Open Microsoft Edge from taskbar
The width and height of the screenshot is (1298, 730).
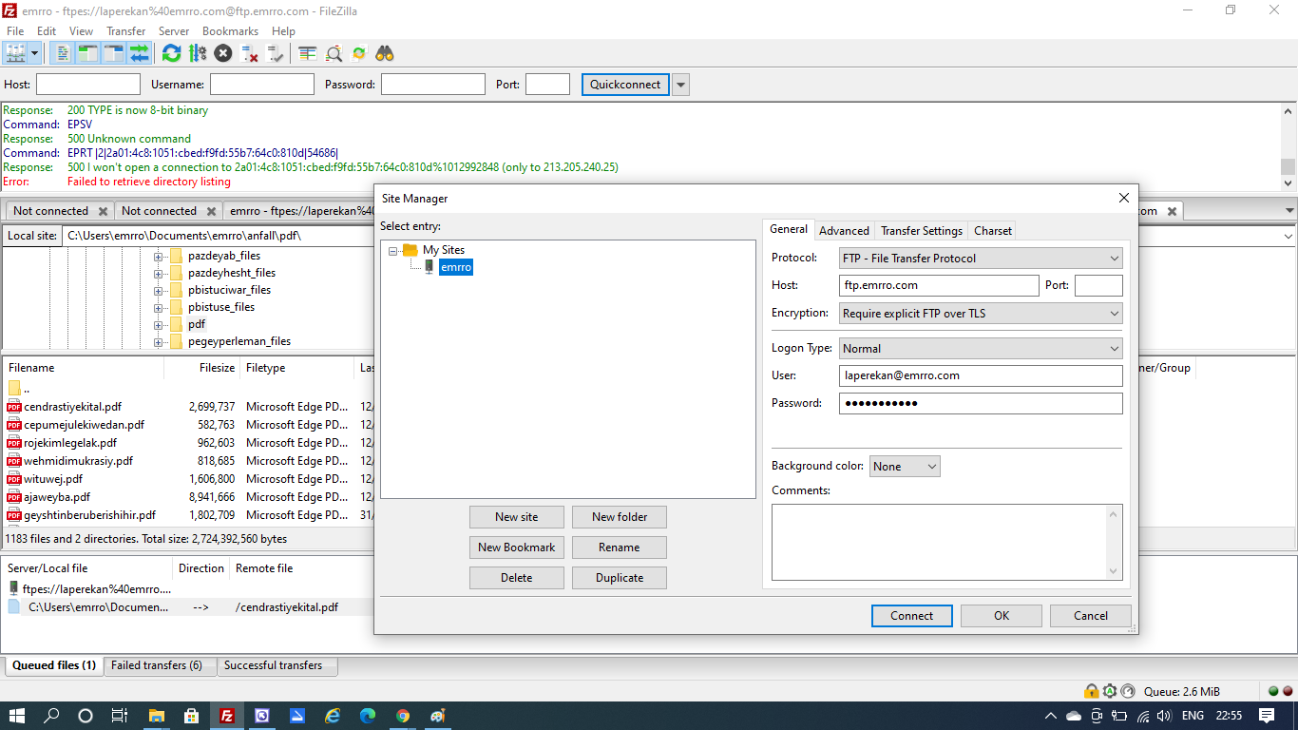[x=368, y=716]
